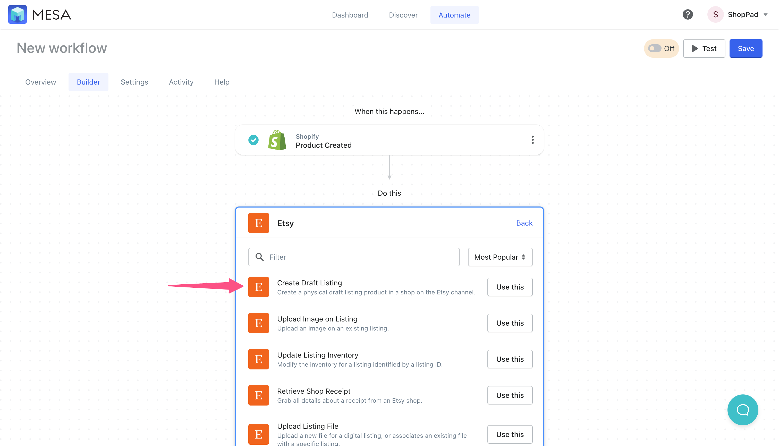Click the Etsy icon for Upload Image on Listing
This screenshot has height=446, width=779.
click(259, 323)
